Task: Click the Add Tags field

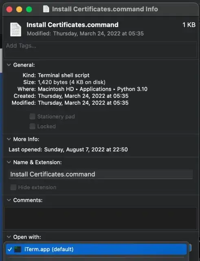Action: 101,50
